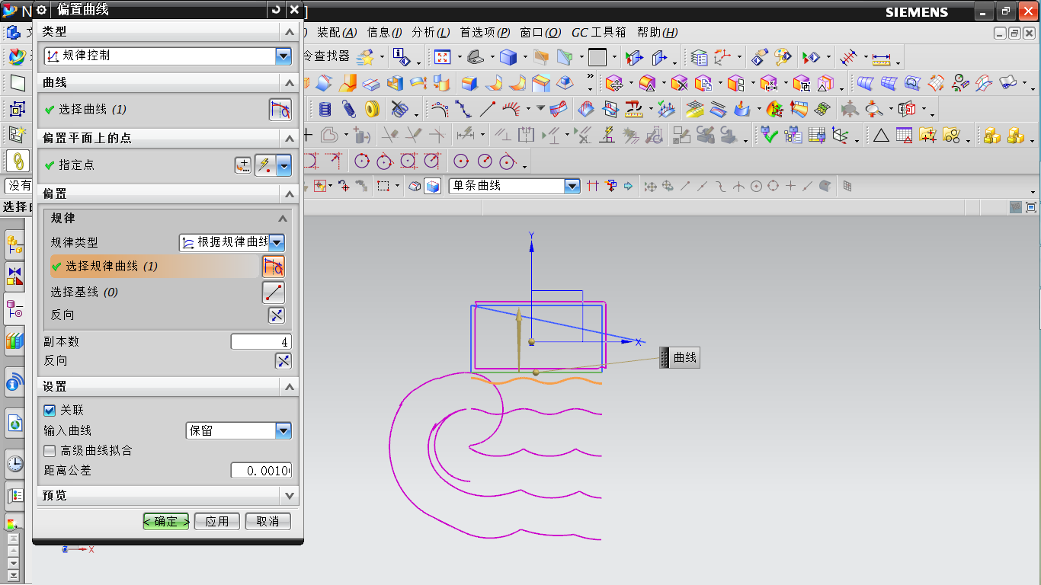Click the green checkmark model check icon
This screenshot has height=585, width=1041.
[x=770, y=136]
